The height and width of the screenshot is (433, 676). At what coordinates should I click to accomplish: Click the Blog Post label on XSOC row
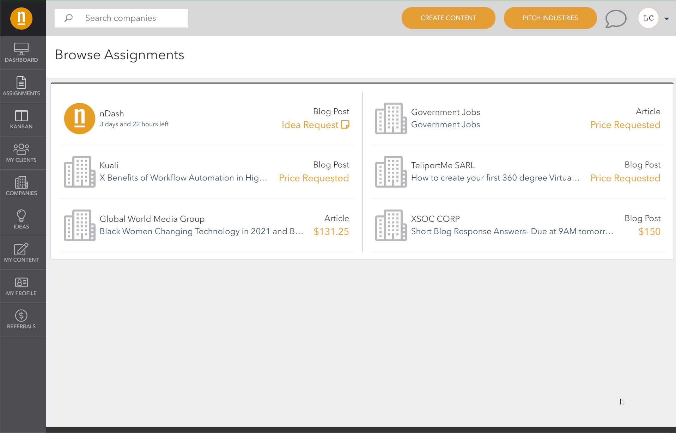[642, 218]
